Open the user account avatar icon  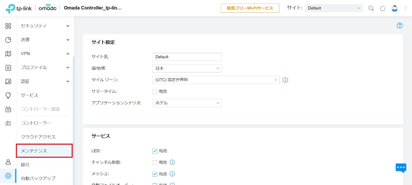click(x=395, y=8)
